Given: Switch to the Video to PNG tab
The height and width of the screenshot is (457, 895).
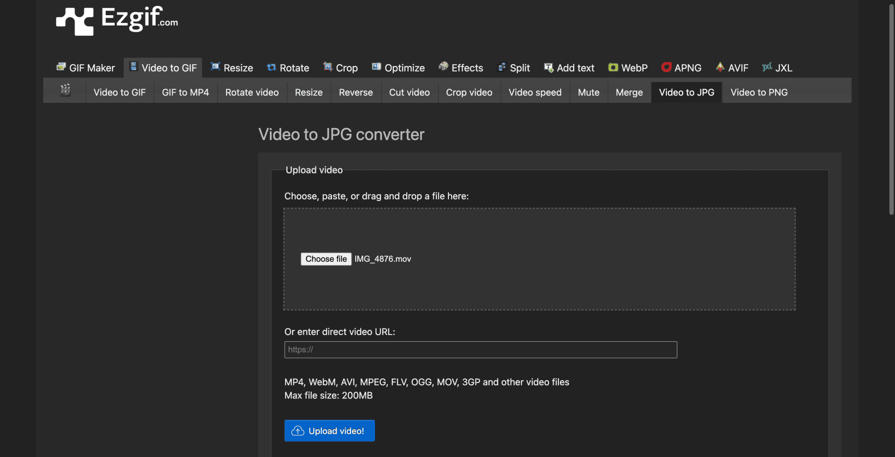Looking at the screenshot, I should point(759,93).
